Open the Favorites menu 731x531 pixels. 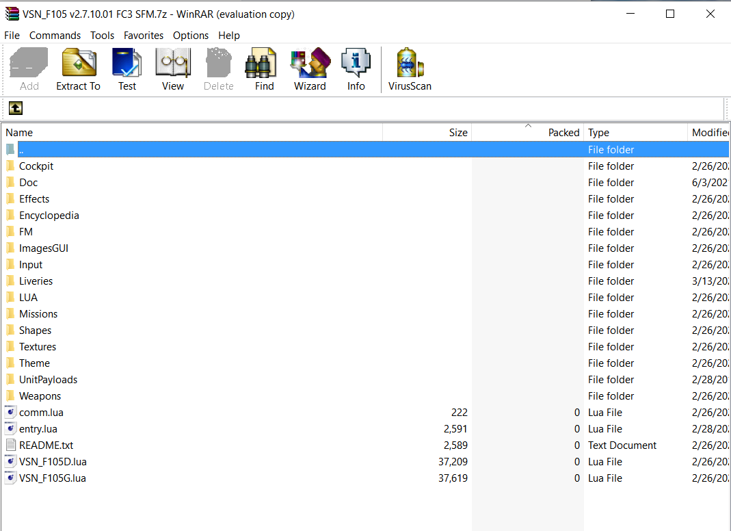click(144, 36)
